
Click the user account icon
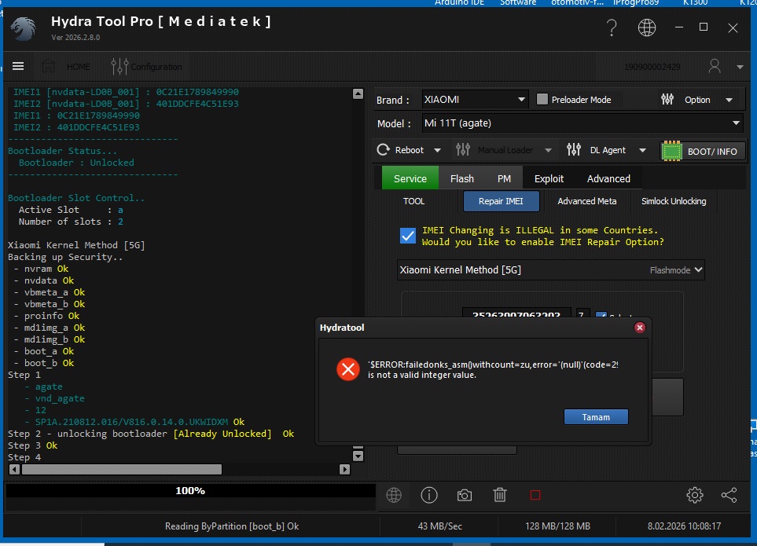point(715,66)
